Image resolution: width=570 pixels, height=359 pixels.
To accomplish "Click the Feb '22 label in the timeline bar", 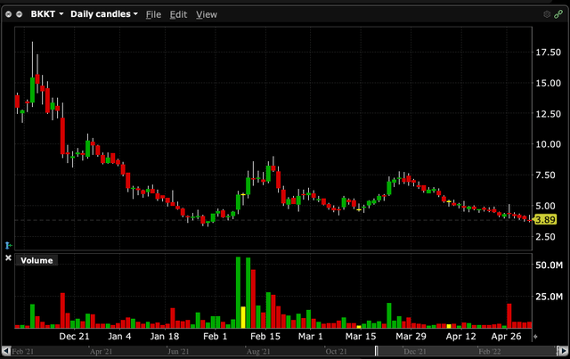I will (x=490, y=351).
